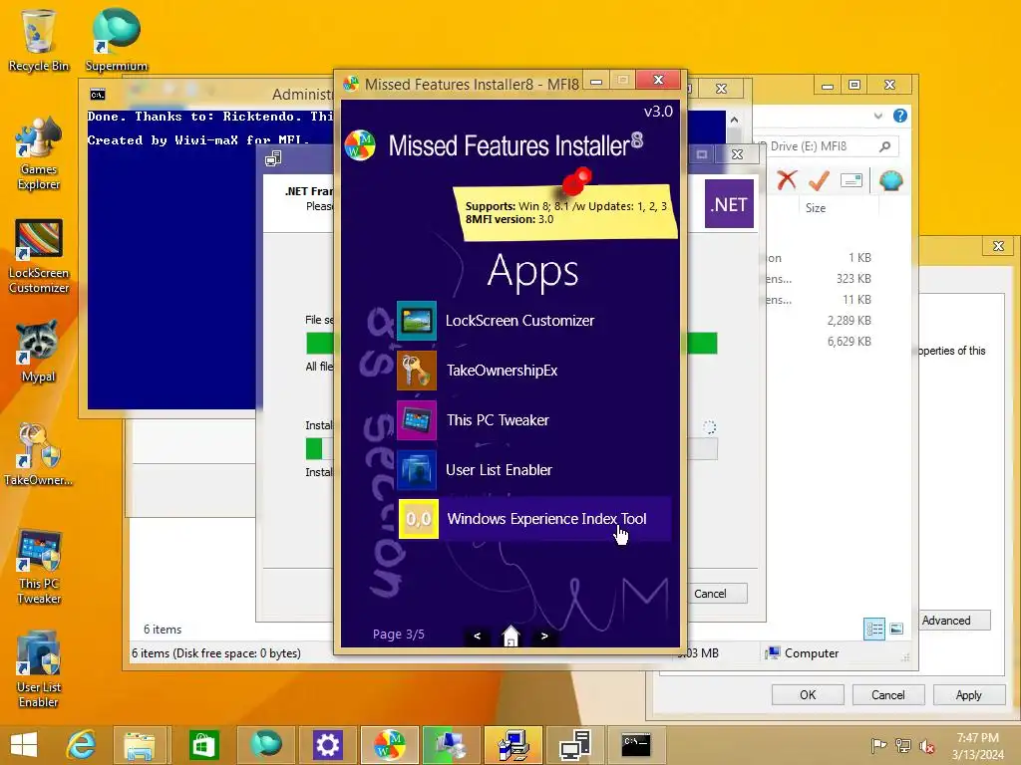Image resolution: width=1021 pixels, height=765 pixels.
Task: Advance to next installer page arrow
Action: coord(544,636)
